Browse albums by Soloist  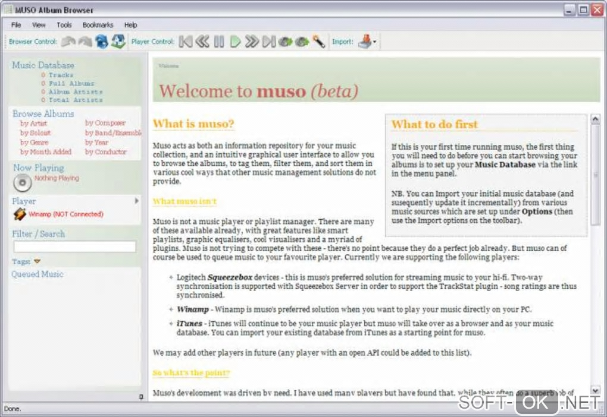tap(35, 132)
